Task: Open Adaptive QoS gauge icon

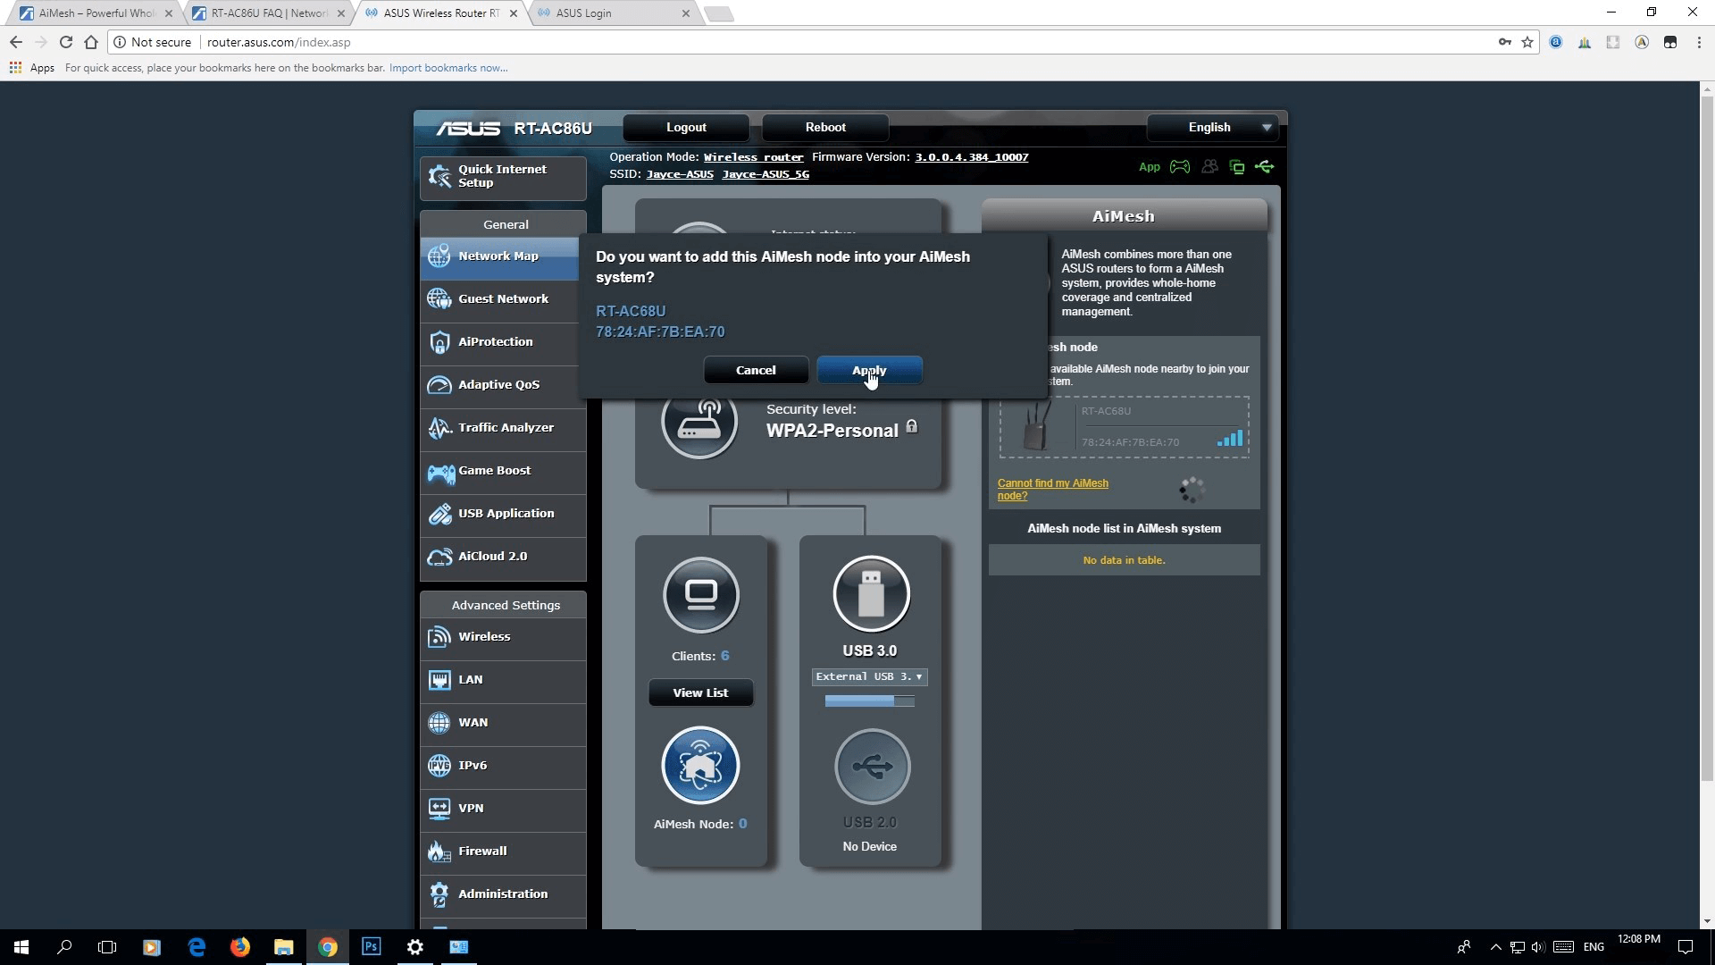Action: point(439,385)
